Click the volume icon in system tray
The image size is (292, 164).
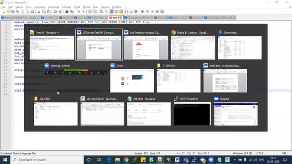pyautogui.click(x=255, y=160)
